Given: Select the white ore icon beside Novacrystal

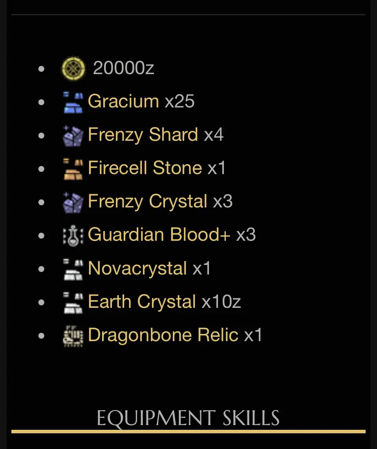Looking at the screenshot, I should [73, 269].
